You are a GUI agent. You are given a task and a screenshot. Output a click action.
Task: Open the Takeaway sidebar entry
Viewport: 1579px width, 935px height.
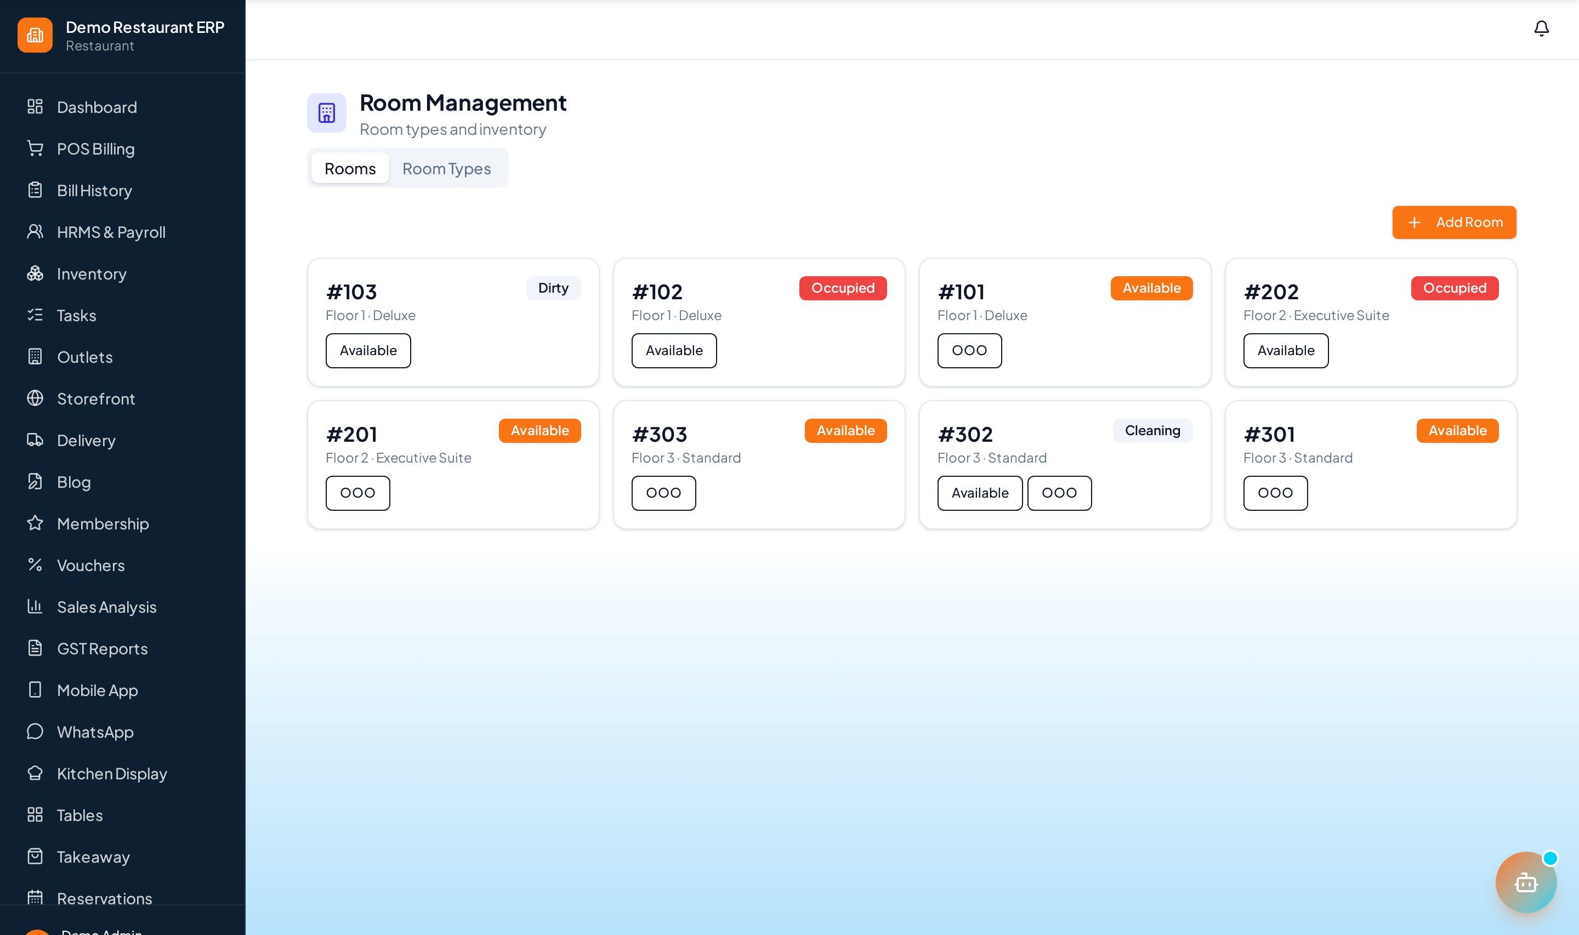pyautogui.click(x=122, y=856)
